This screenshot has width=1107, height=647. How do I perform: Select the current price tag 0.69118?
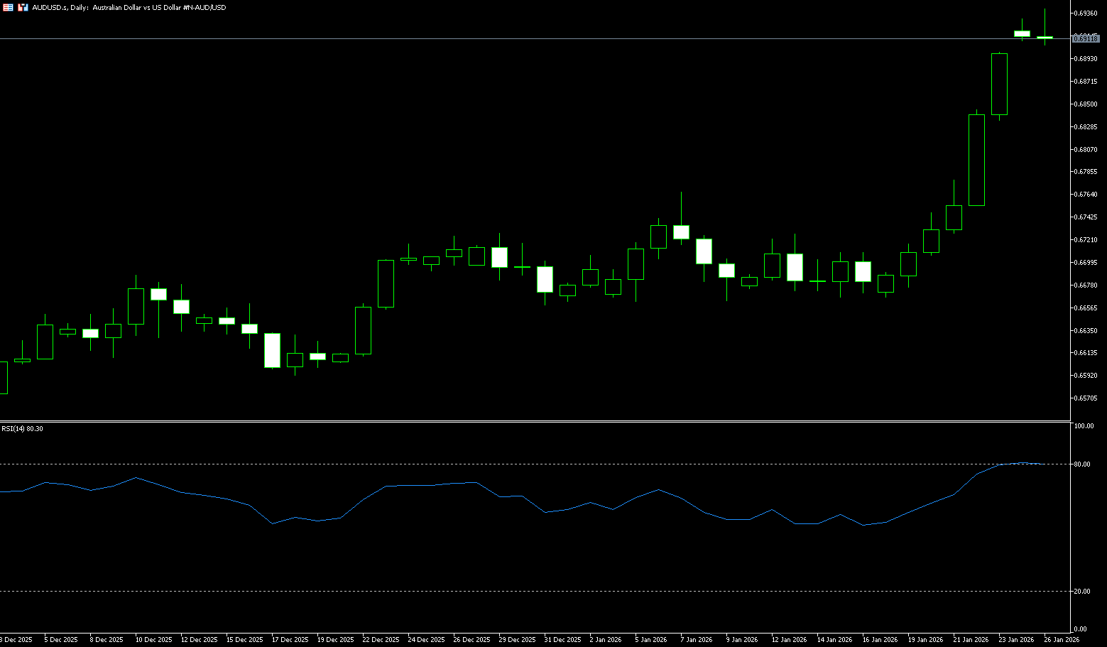1086,38
